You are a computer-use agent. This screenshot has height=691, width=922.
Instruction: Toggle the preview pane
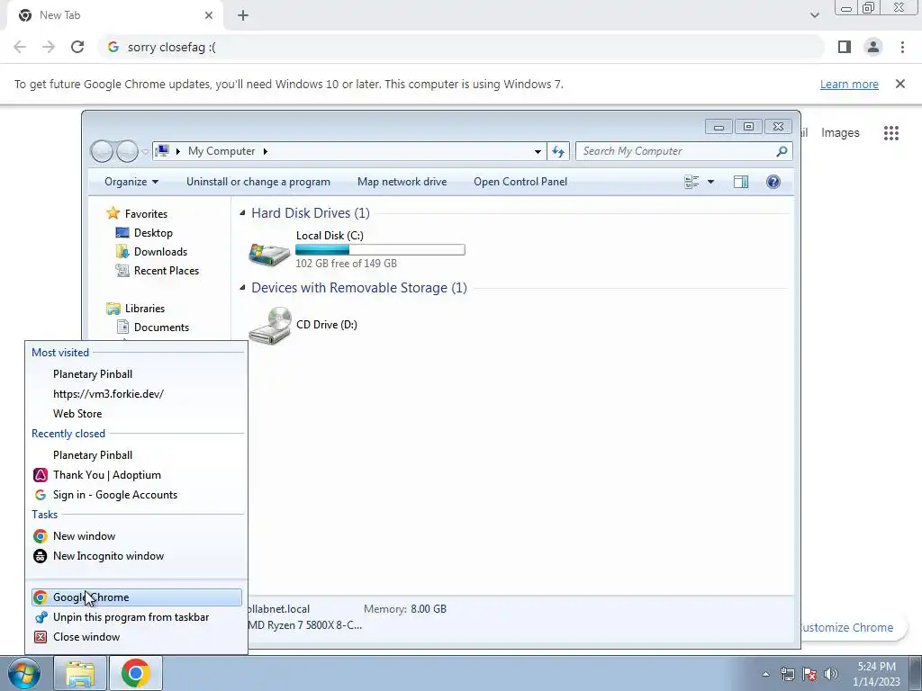point(741,182)
